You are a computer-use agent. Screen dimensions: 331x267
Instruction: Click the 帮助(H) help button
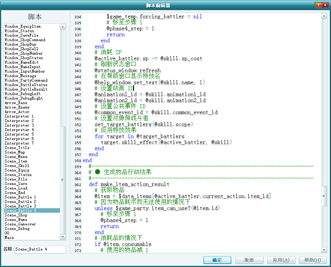[313, 260]
